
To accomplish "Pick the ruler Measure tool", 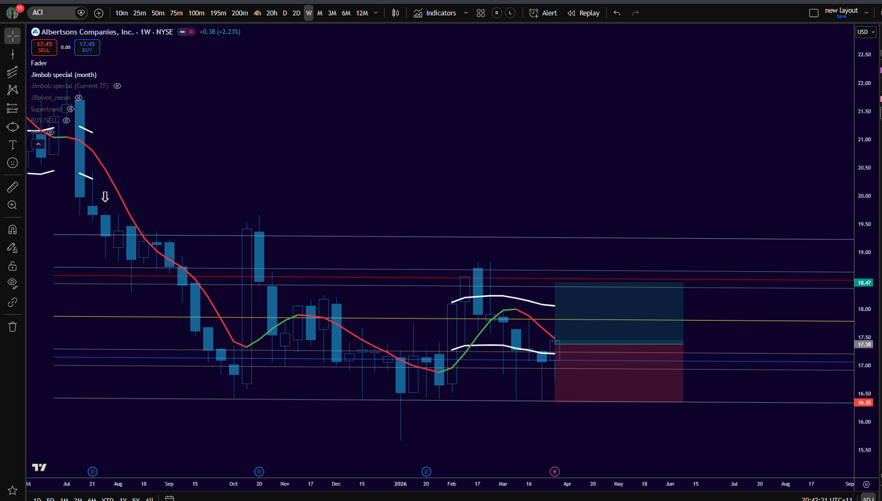I will tap(12, 187).
